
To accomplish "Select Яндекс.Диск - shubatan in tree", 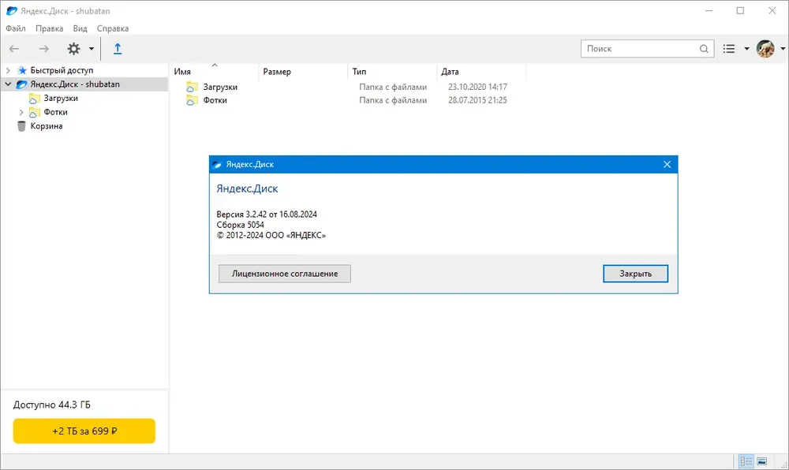I will pyautogui.click(x=75, y=84).
